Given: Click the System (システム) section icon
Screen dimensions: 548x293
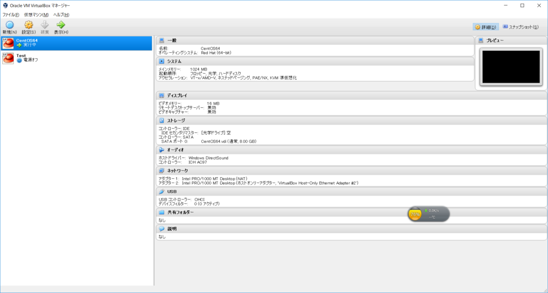Looking at the screenshot, I should click(162, 61).
